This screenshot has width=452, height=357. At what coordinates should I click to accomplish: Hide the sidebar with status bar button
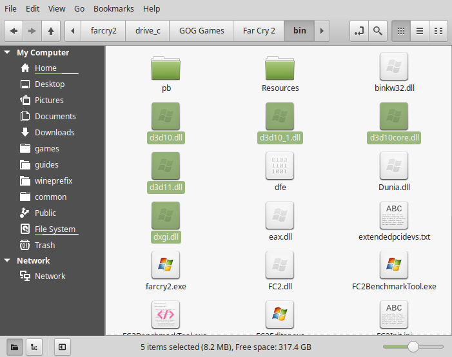click(x=63, y=347)
